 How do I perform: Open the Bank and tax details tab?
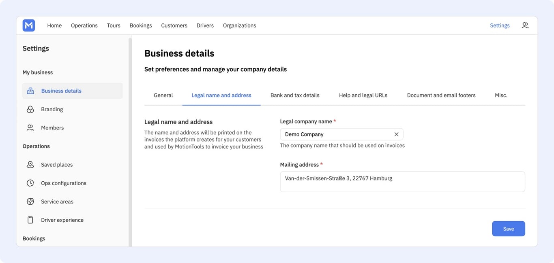295,95
